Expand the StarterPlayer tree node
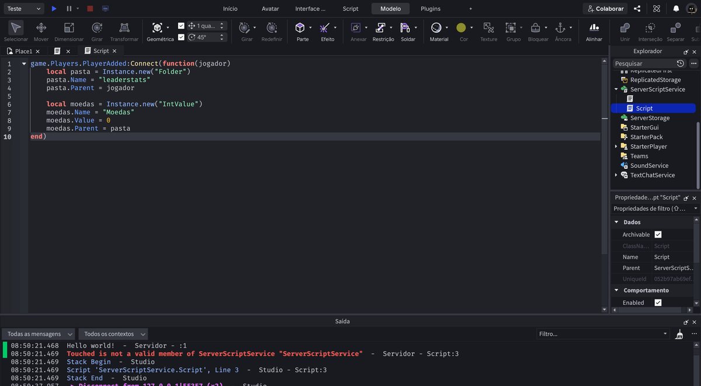 [x=616, y=147]
